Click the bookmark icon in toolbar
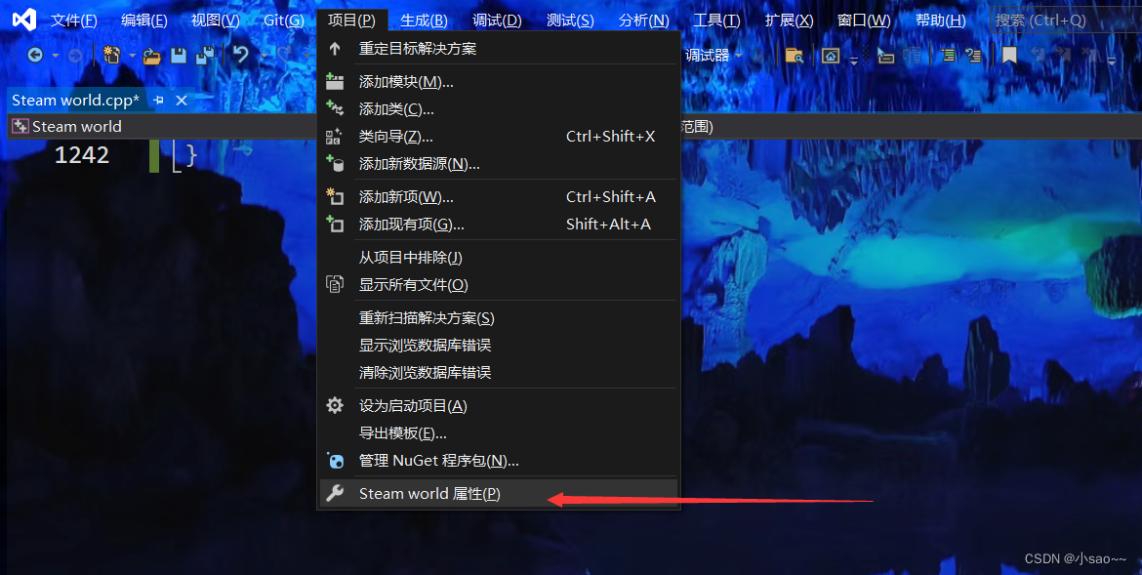Viewport: 1142px width, 575px height. [x=1009, y=56]
